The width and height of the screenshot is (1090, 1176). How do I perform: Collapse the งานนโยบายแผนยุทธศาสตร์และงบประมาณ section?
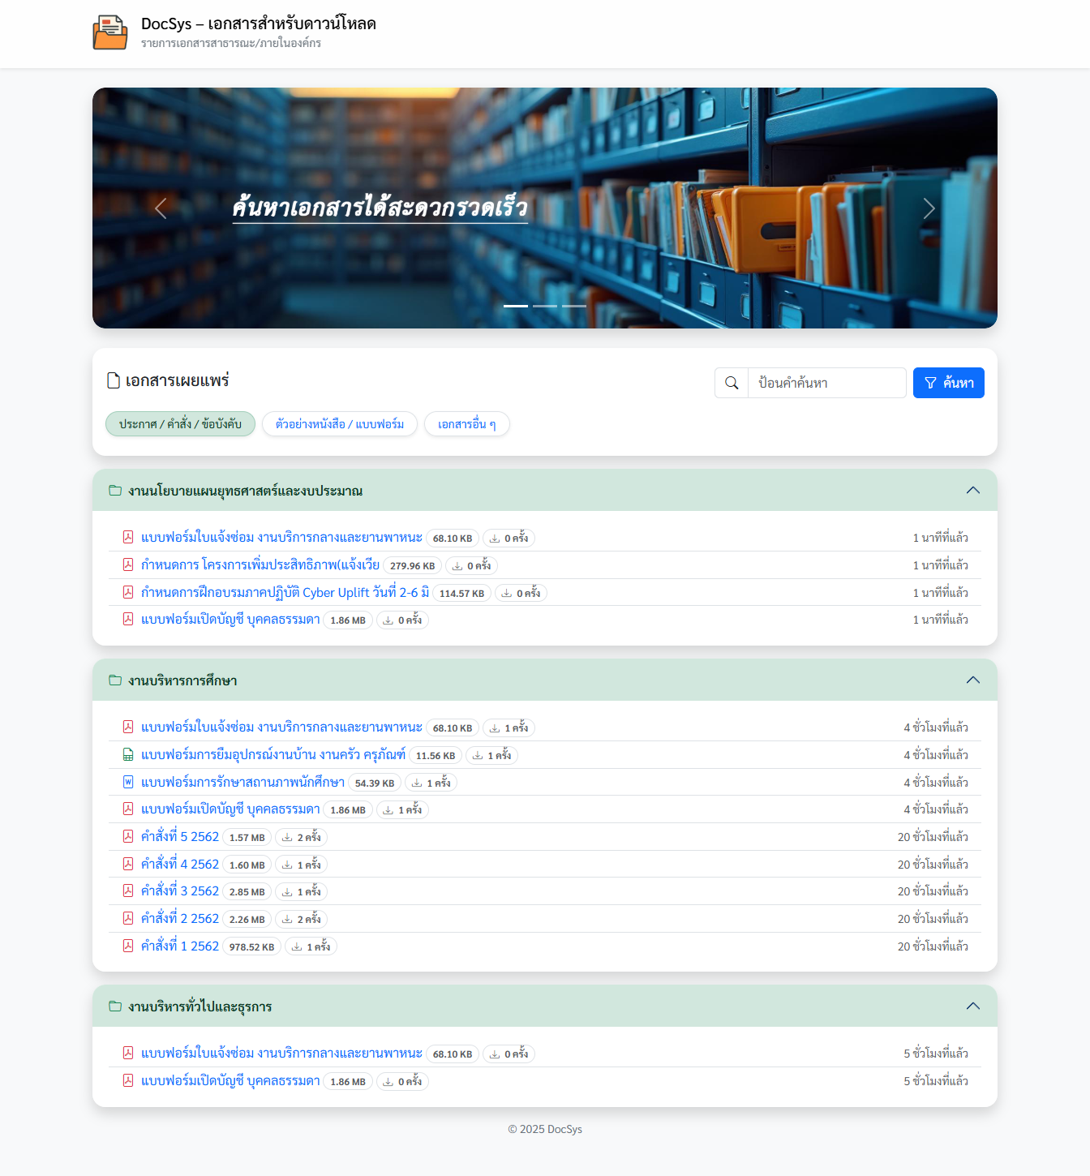973,490
